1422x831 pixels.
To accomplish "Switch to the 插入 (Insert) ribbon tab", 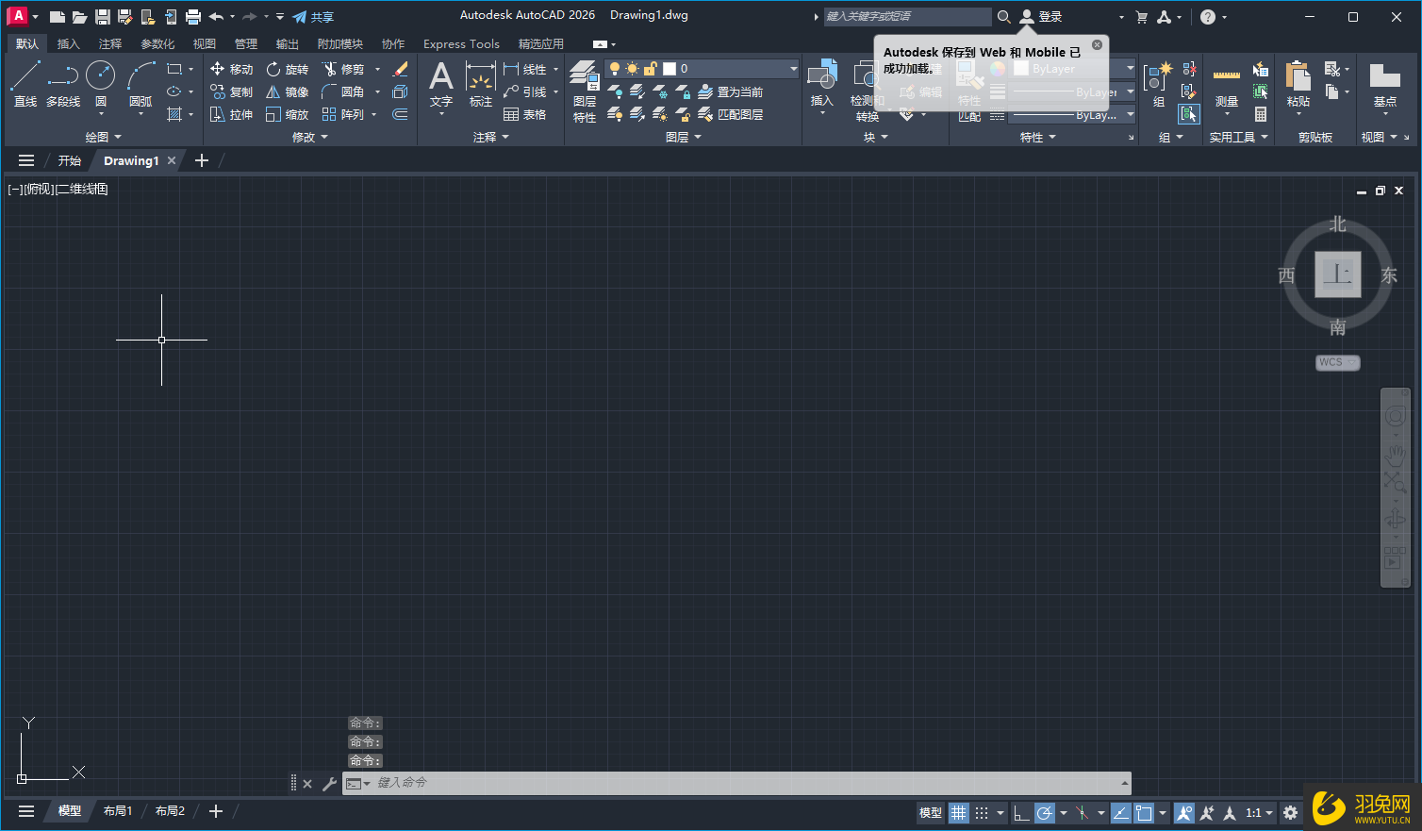I will point(68,43).
